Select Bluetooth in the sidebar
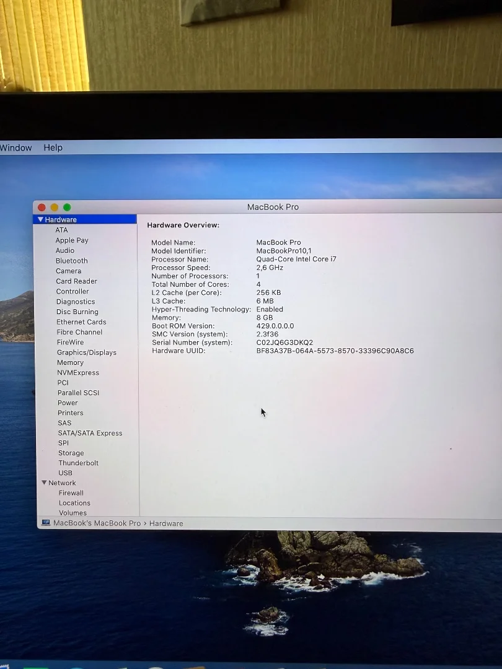This screenshot has width=502, height=669. pyautogui.click(x=72, y=261)
